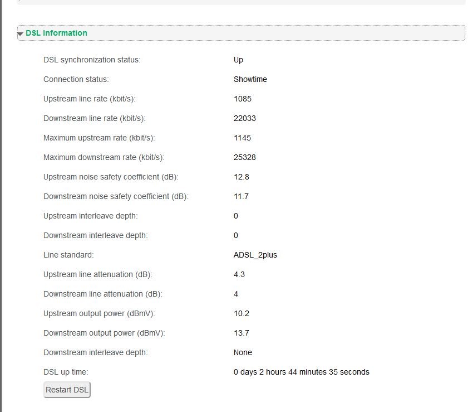This screenshot has width=468, height=412.
Task: Select the 'Downstream noise safety coefficient (dB):' label
Action: 116,196
